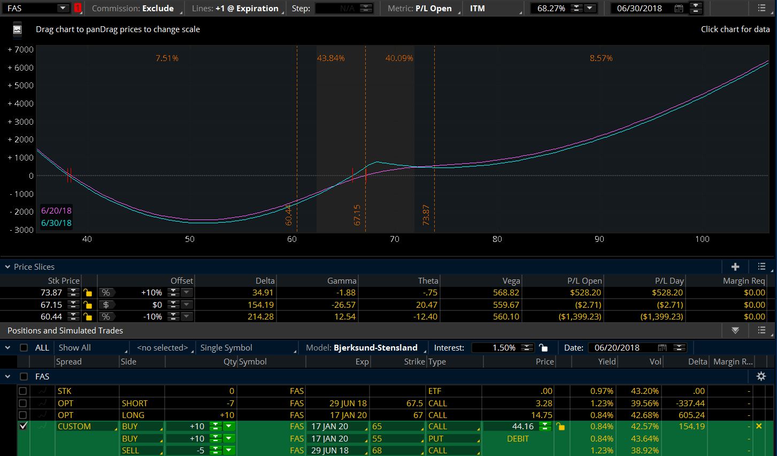Open the FAS symbol dropdown
The width and height of the screenshot is (777, 456).
63,9
